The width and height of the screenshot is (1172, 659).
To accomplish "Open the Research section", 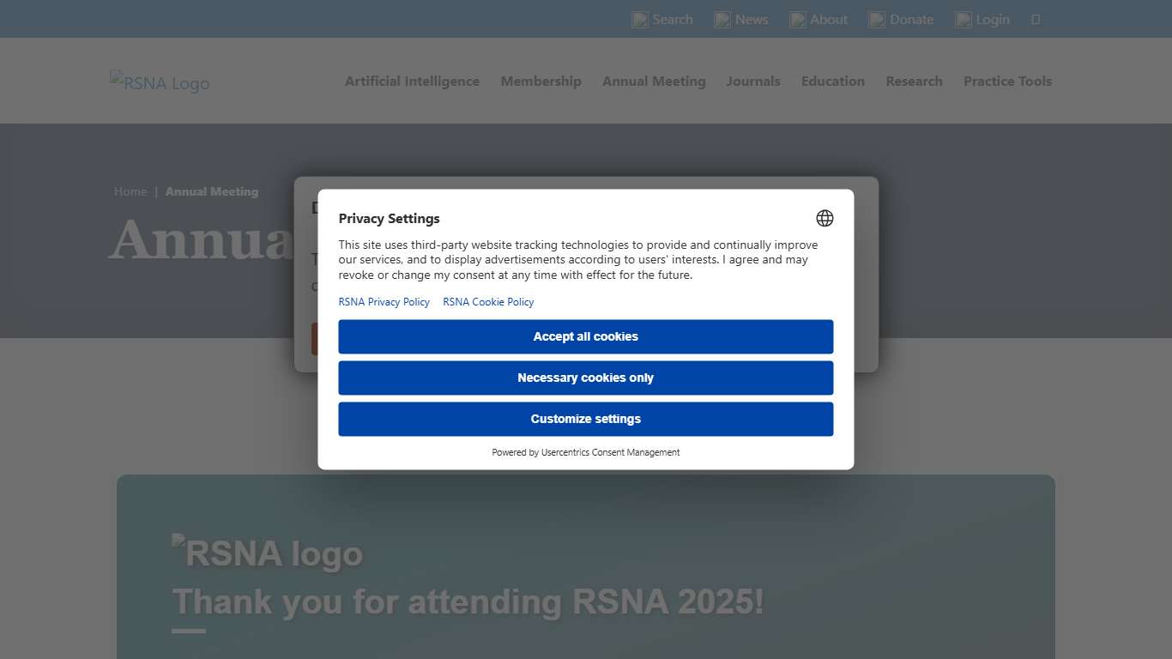I will [x=914, y=81].
